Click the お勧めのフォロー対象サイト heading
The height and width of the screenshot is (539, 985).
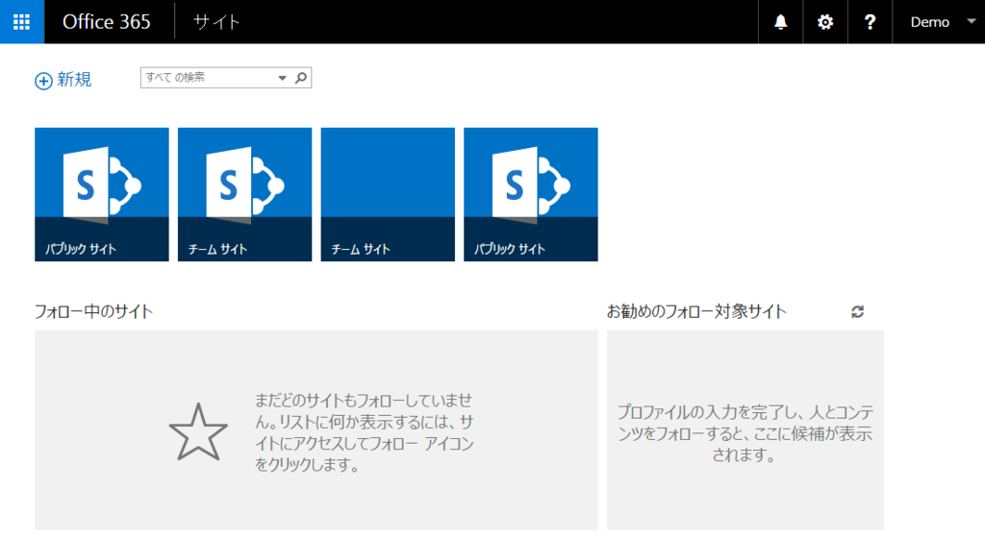[696, 312]
